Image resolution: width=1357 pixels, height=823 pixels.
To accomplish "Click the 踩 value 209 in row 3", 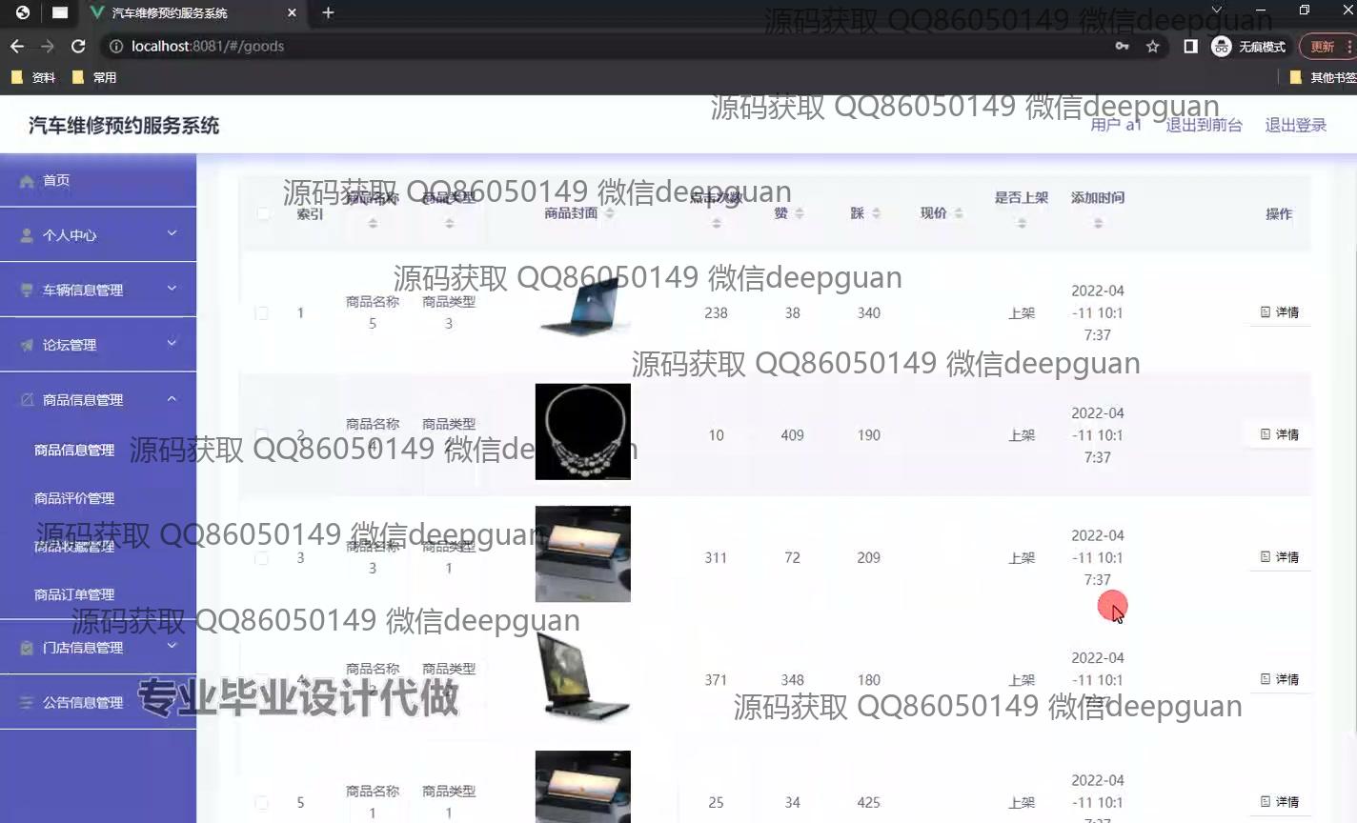I will point(868,558).
